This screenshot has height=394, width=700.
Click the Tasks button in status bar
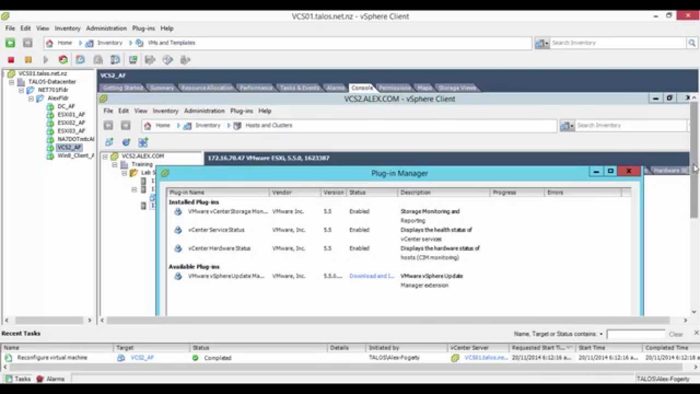[18, 379]
